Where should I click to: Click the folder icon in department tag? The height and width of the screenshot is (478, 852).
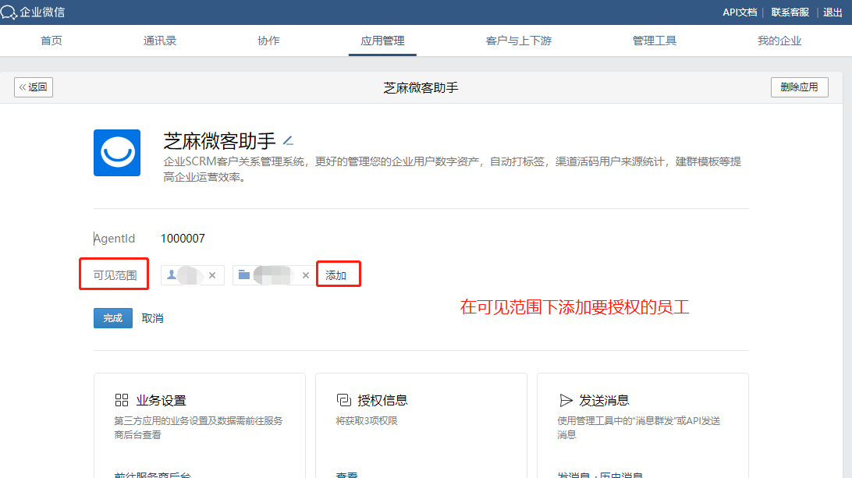tap(244, 274)
